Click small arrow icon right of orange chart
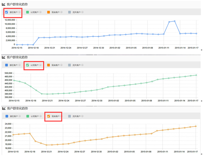The image size is (203, 157). tap(201, 154)
